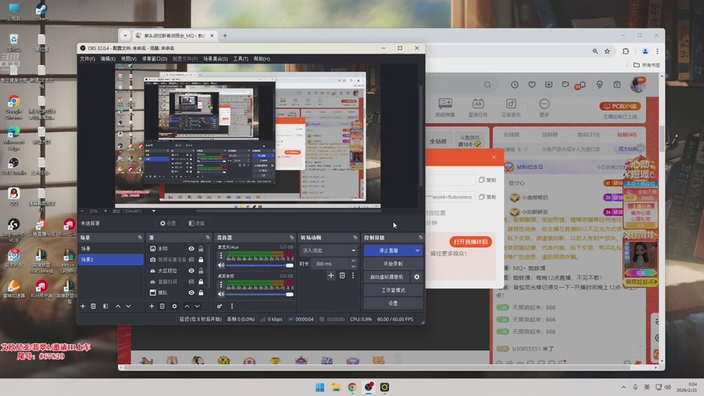Open 星海任务 AD icon in Douyu page
The image size is (704, 396).
[478, 107]
